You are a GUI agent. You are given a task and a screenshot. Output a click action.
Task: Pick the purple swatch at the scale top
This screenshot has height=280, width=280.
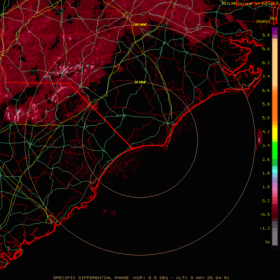[275, 31]
